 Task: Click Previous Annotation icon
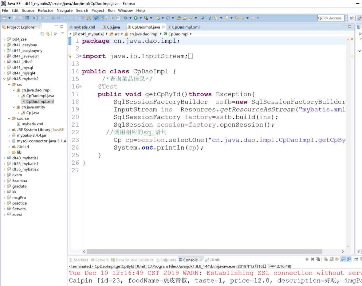pos(226,18)
